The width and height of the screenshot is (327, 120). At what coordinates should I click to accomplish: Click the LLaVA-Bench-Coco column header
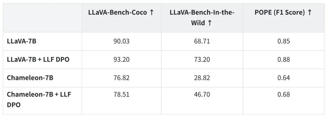tap(121, 13)
